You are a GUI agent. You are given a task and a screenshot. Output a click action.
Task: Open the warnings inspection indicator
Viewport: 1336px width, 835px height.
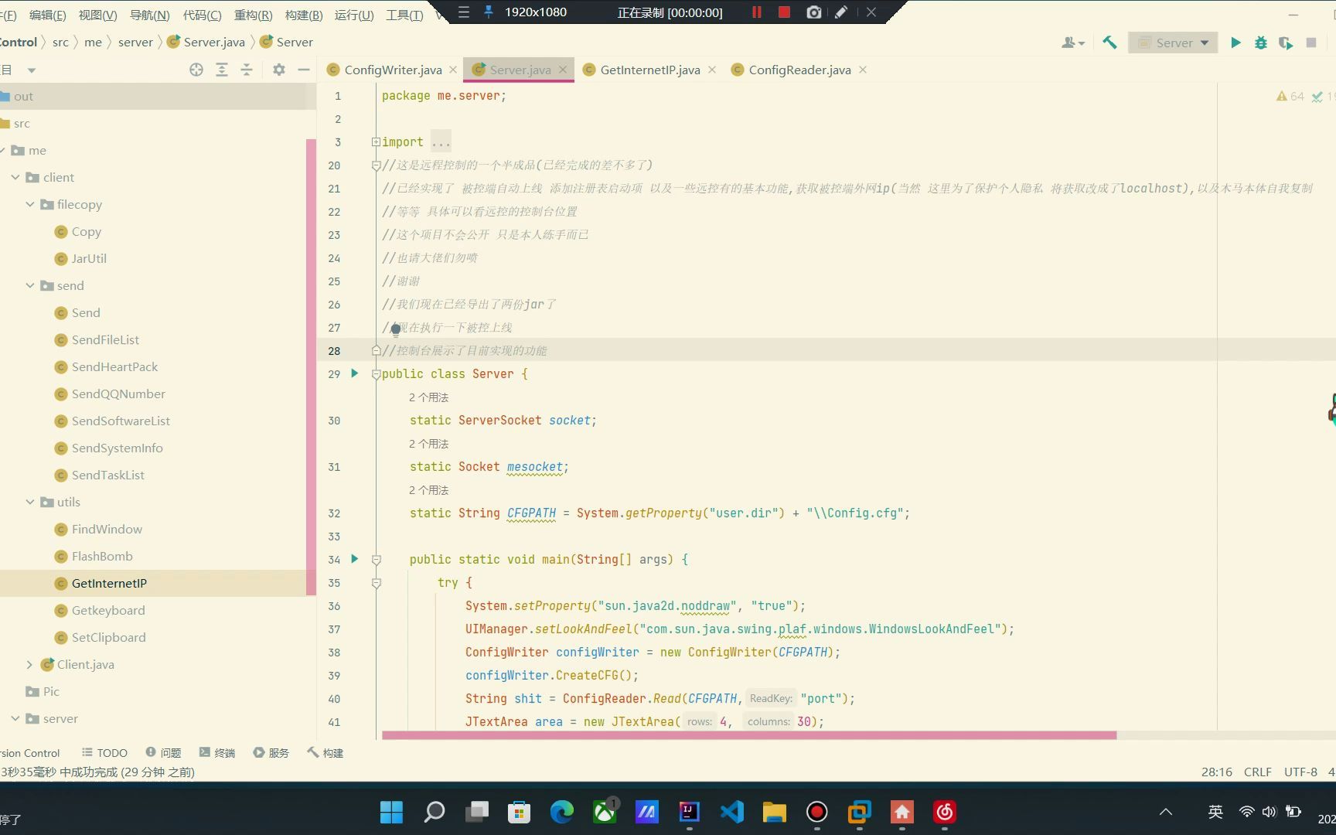pyautogui.click(x=1290, y=97)
